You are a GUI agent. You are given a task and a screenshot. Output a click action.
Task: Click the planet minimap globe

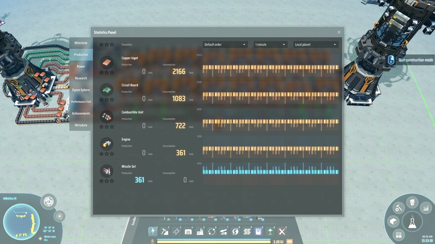(21, 219)
